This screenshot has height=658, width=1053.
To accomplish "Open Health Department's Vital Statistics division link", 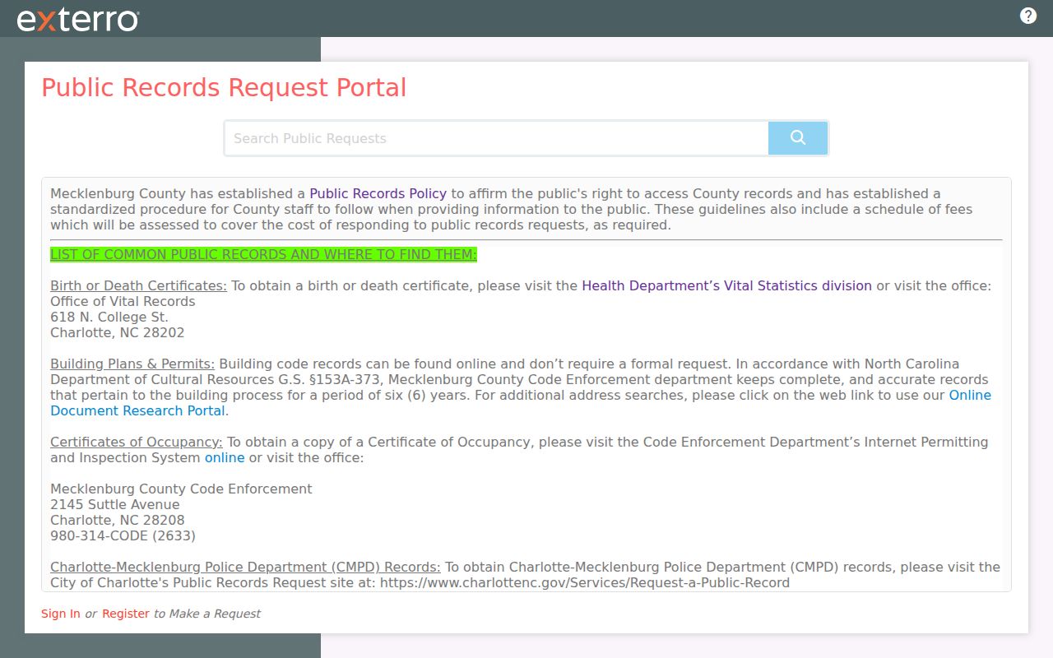I will point(726,286).
